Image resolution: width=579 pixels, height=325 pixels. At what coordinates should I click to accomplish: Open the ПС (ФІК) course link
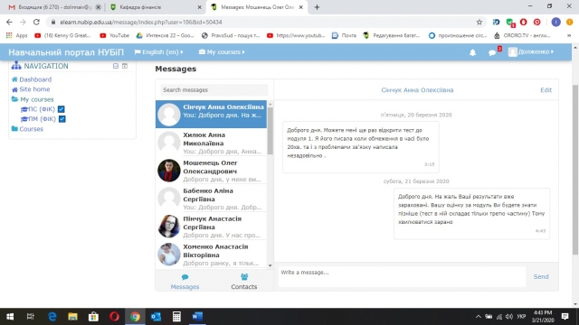click(x=42, y=109)
